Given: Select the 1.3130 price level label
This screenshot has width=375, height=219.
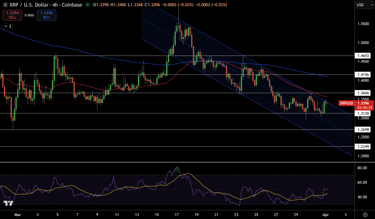Looking at the screenshot, I should [363, 113].
